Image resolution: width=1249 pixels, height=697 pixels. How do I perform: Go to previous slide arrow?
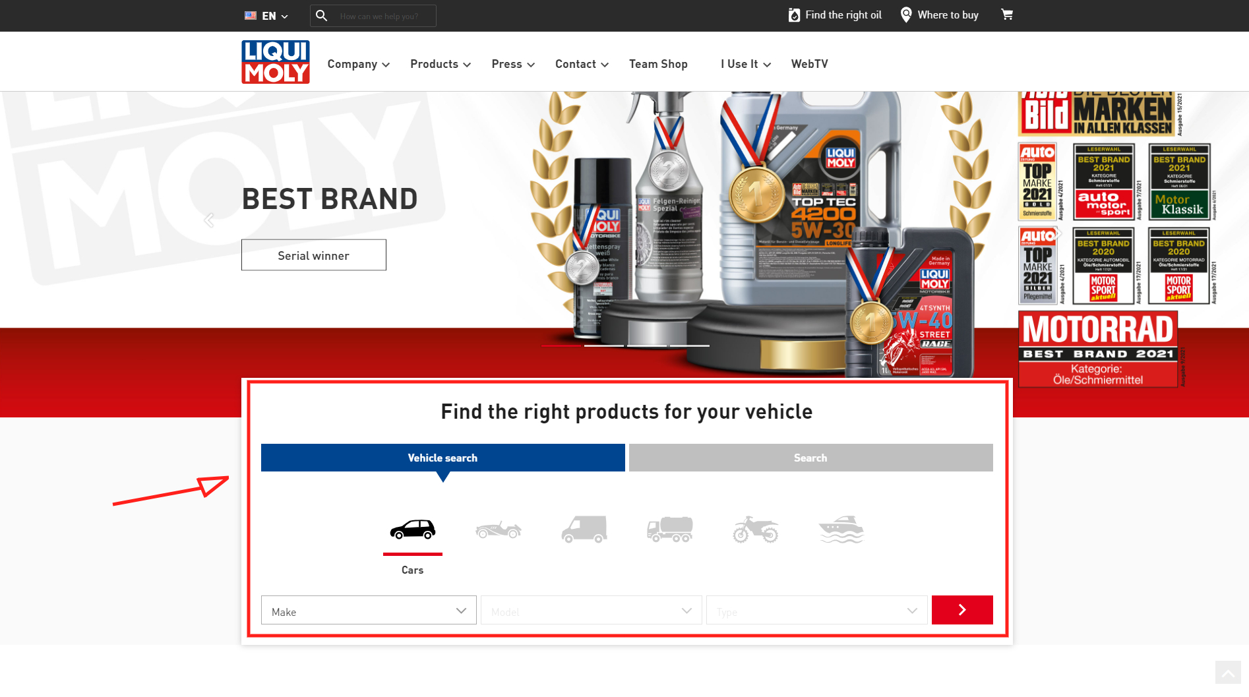point(209,220)
